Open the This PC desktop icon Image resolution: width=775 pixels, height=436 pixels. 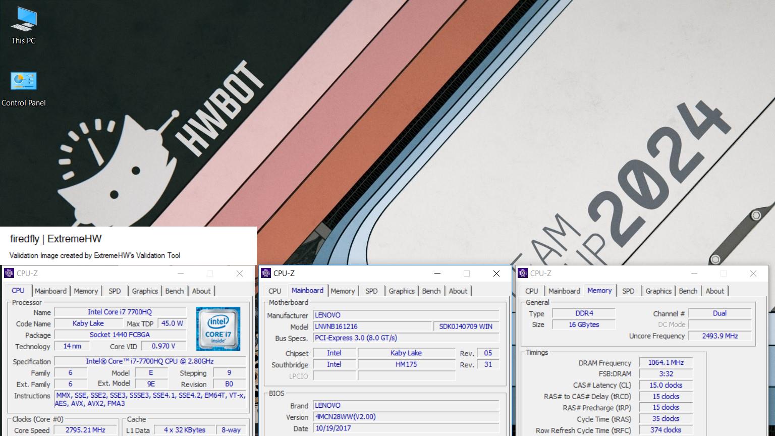click(24, 26)
